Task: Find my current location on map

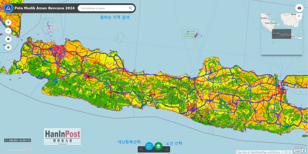Action: 8,47
